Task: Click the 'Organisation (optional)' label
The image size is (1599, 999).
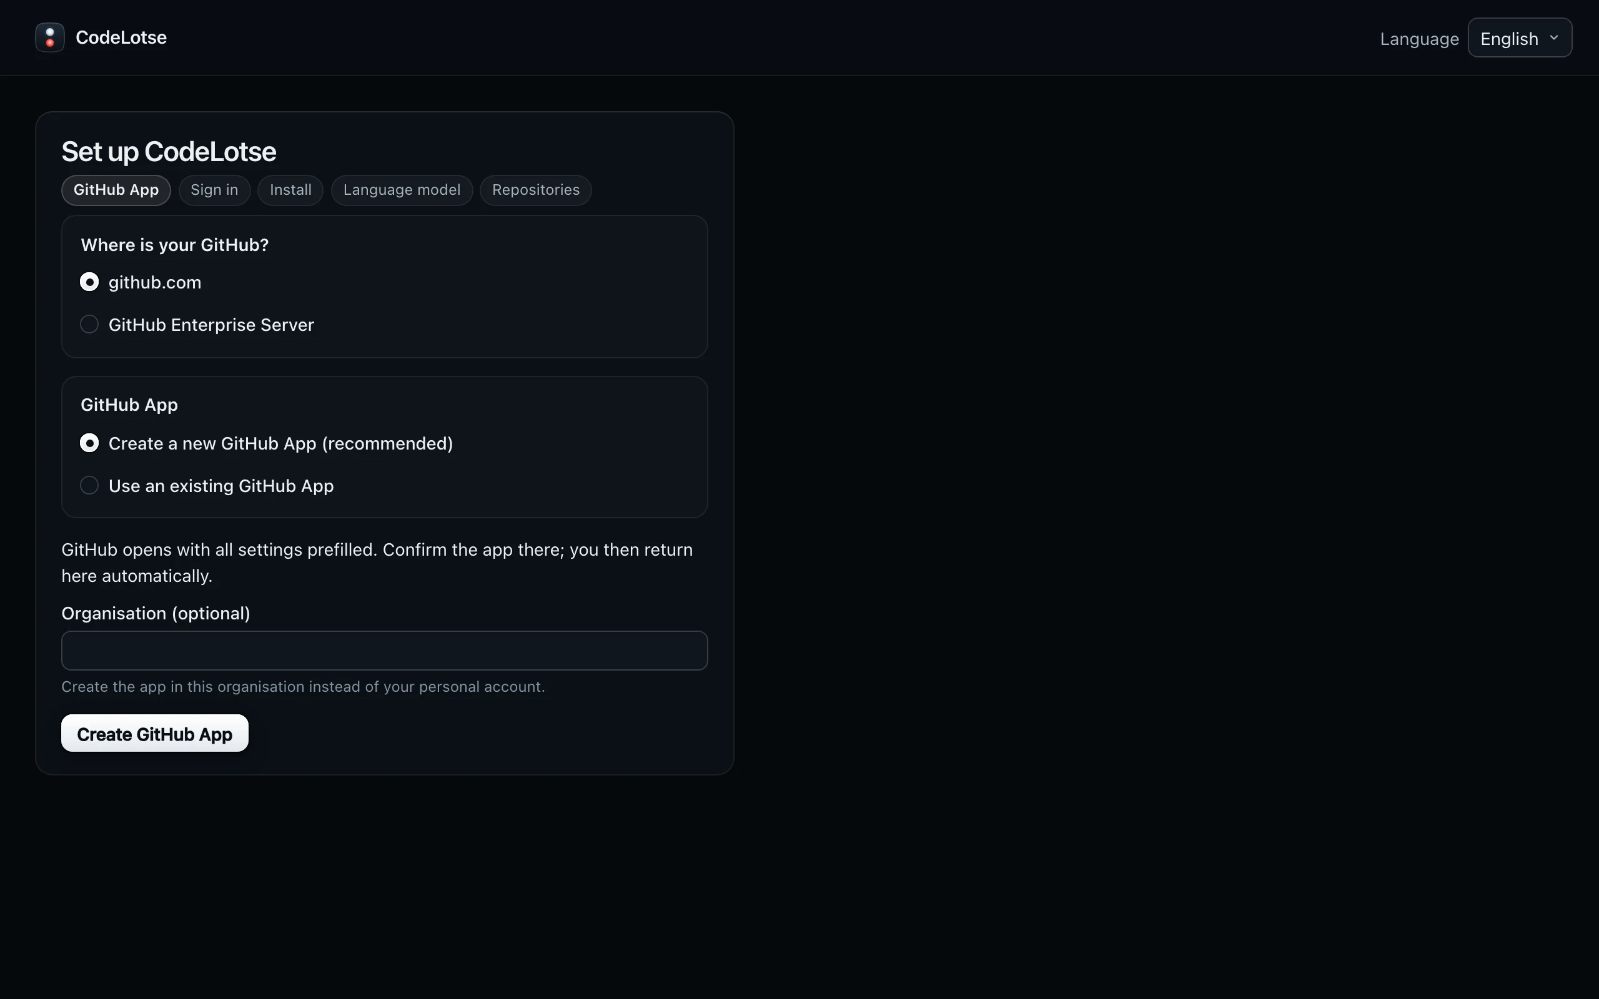Action: pyautogui.click(x=156, y=614)
